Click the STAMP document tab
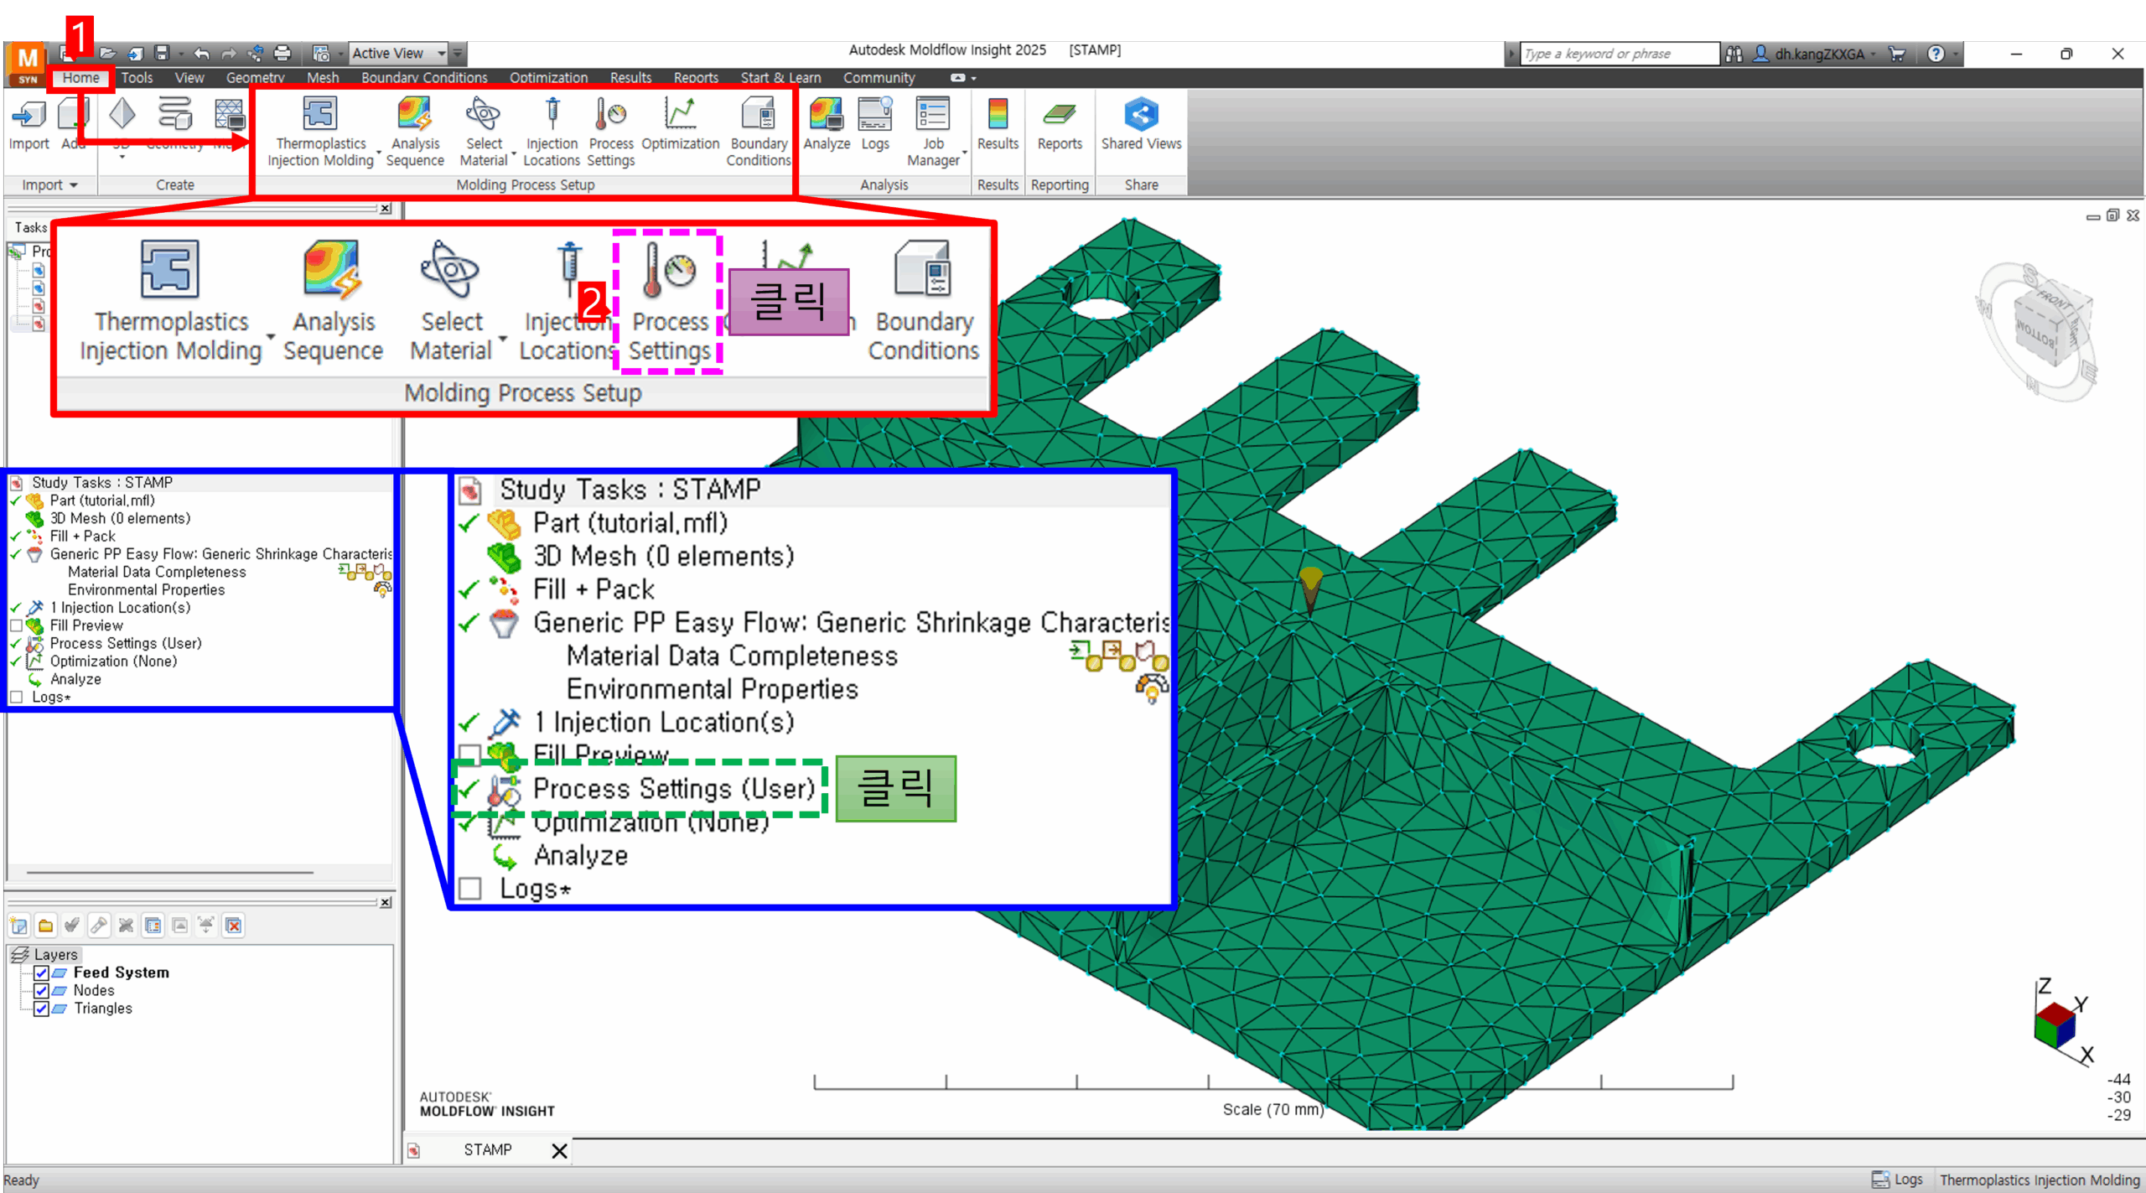Image resolution: width=2146 pixels, height=1193 pixels. click(487, 1149)
